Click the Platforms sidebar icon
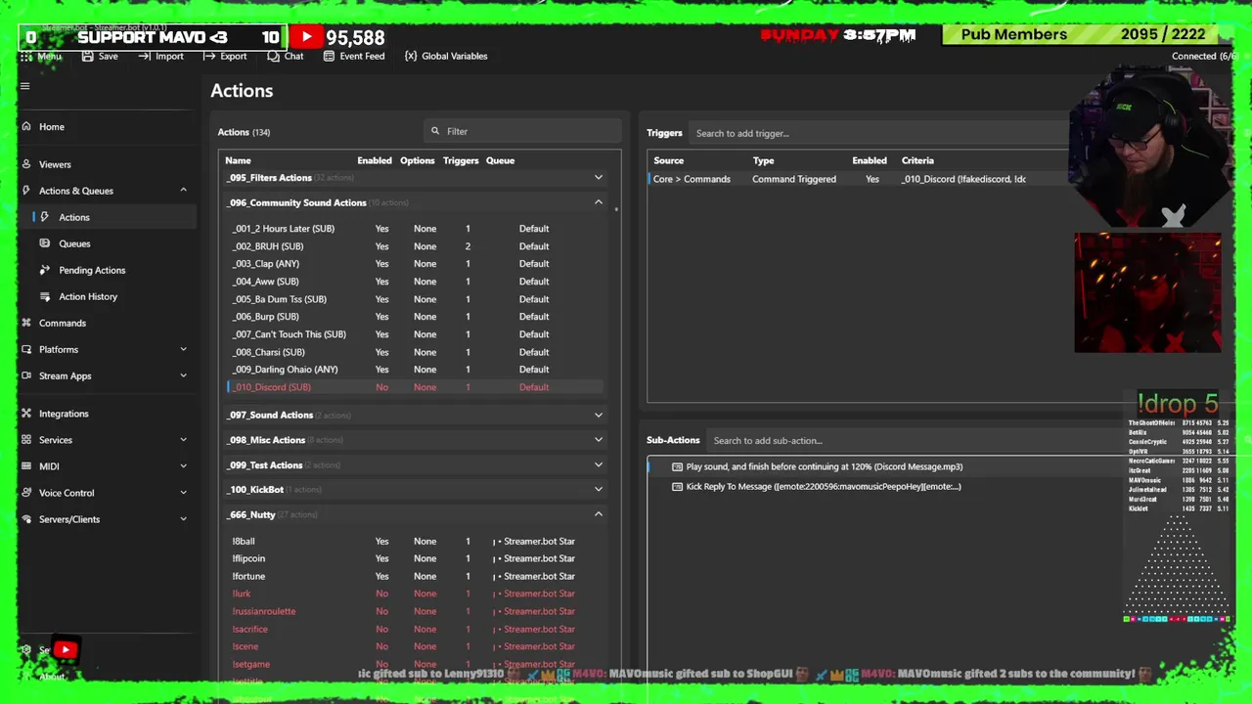1252x704 pixels. click(x=26, y=349)
